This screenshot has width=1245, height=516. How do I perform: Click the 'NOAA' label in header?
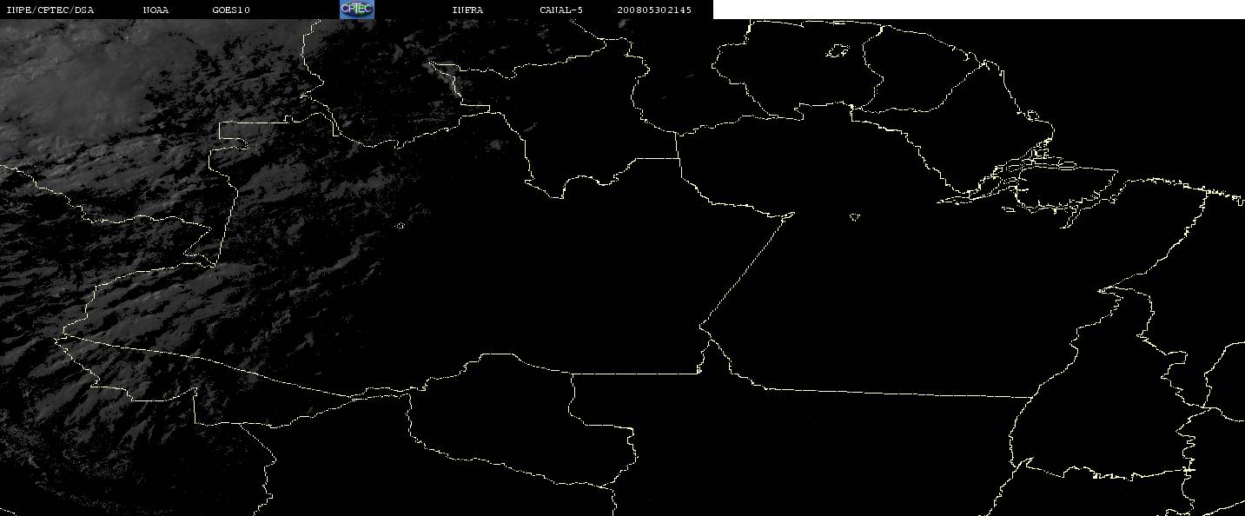tap(156, 10)
